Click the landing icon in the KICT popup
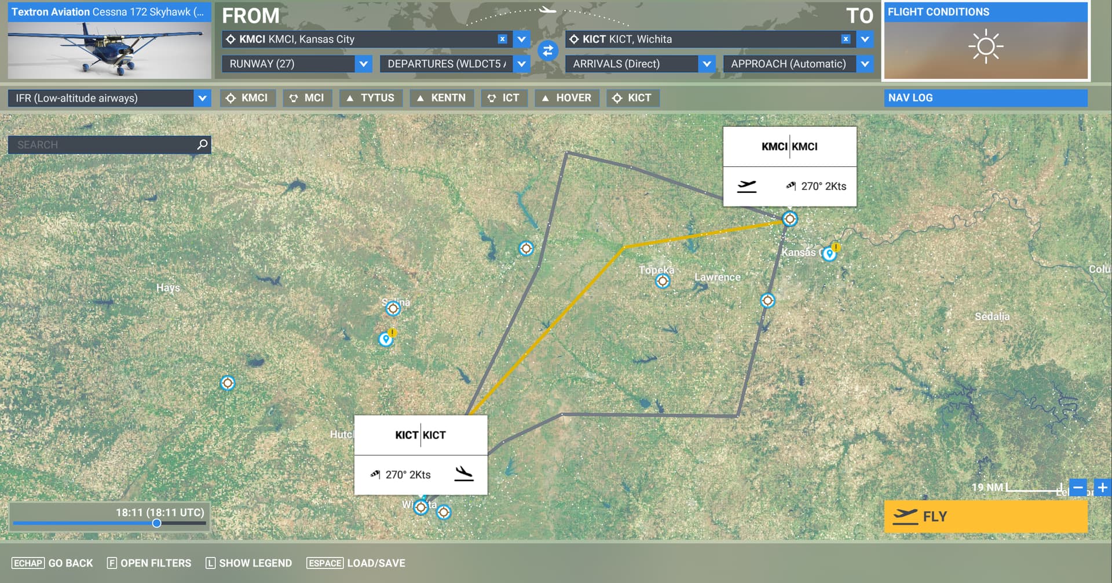The width and height of the screenshot is (1112, 583). [x=464, y=474]
